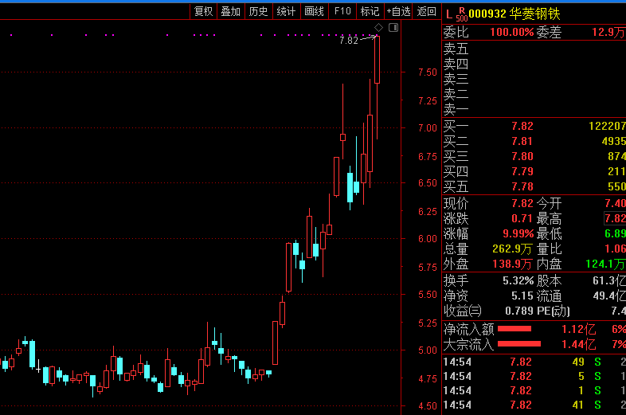The height and width of the screenshot is (415, 626).
Task: Click the 大宗流入 red bar indicator
Action: tap(519, 344)
